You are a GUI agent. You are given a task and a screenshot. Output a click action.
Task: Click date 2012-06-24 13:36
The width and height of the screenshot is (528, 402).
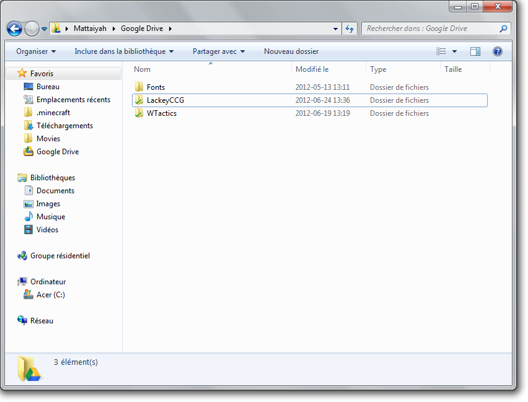pyautogui.click(x=323, y=100)
